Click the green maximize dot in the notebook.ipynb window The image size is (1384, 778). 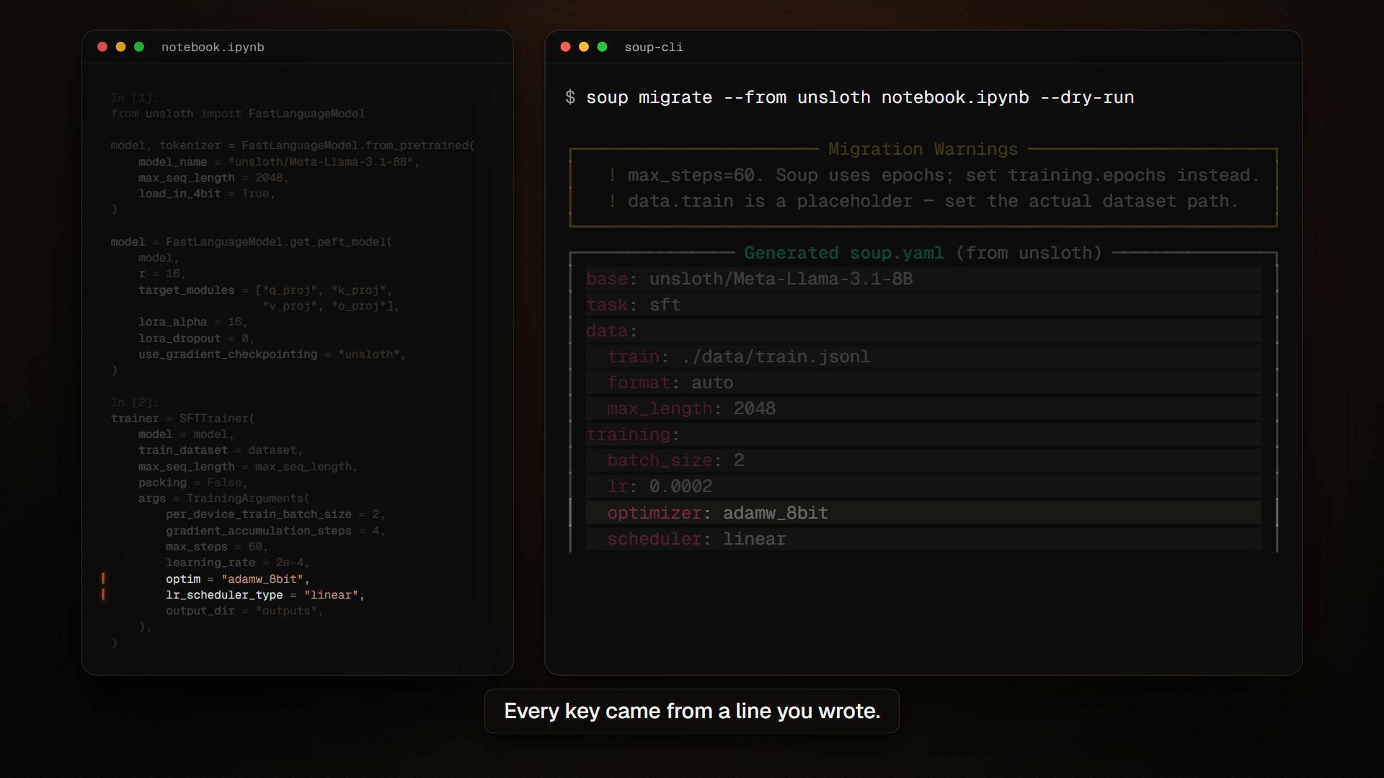pos(139,47)
